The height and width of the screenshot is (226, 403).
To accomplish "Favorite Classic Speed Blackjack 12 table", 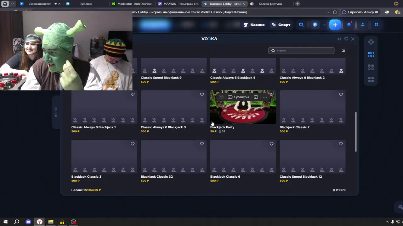I will click(x=341, y=144).
